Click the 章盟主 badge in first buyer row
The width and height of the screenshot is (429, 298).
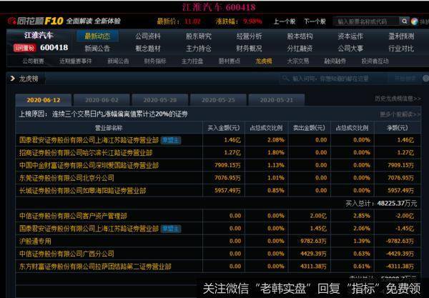170,140
